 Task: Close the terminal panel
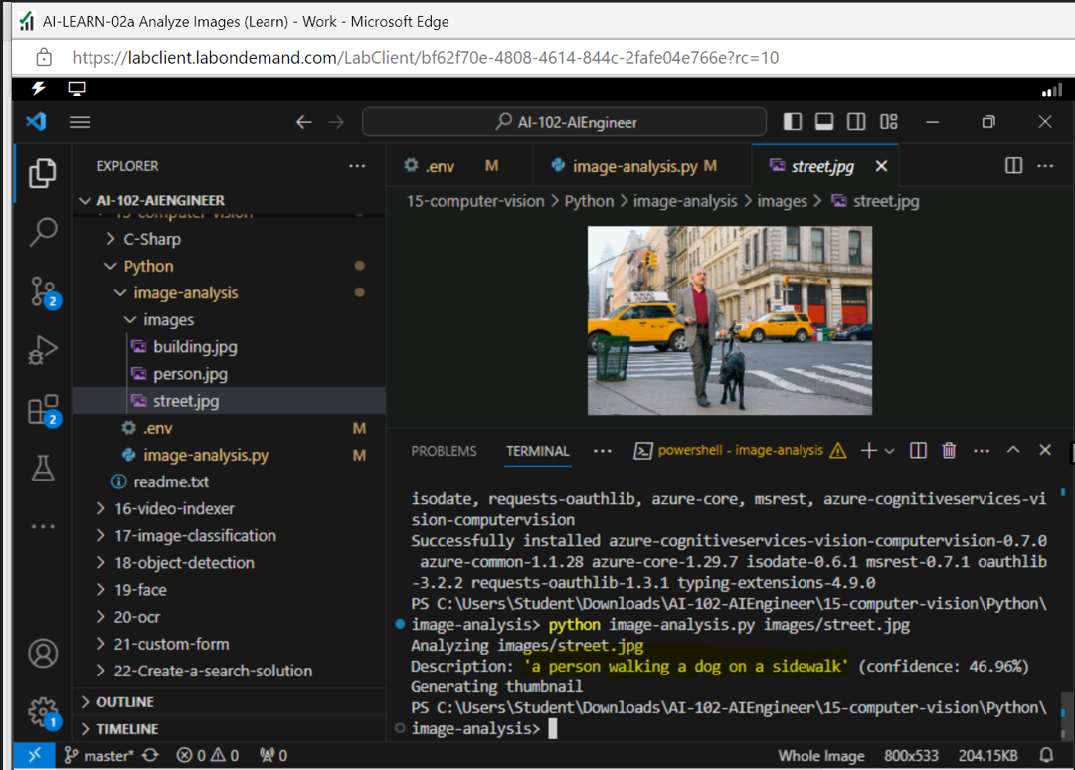click(x=1045, y=450)
